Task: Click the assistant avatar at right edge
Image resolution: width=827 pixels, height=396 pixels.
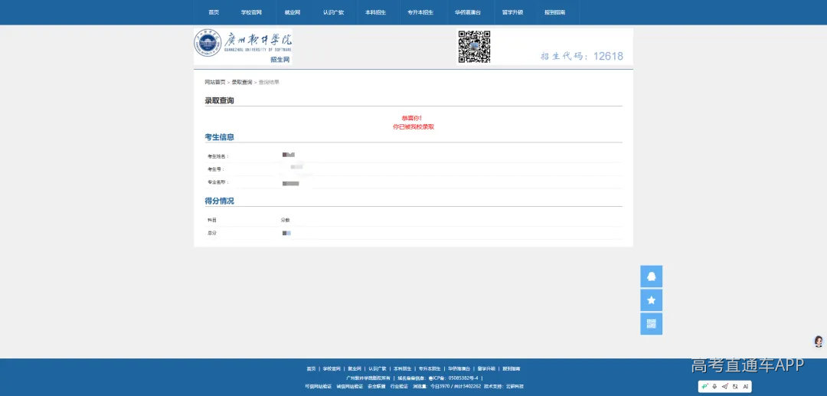Action: pyautogui.click(x=819, y=341)
